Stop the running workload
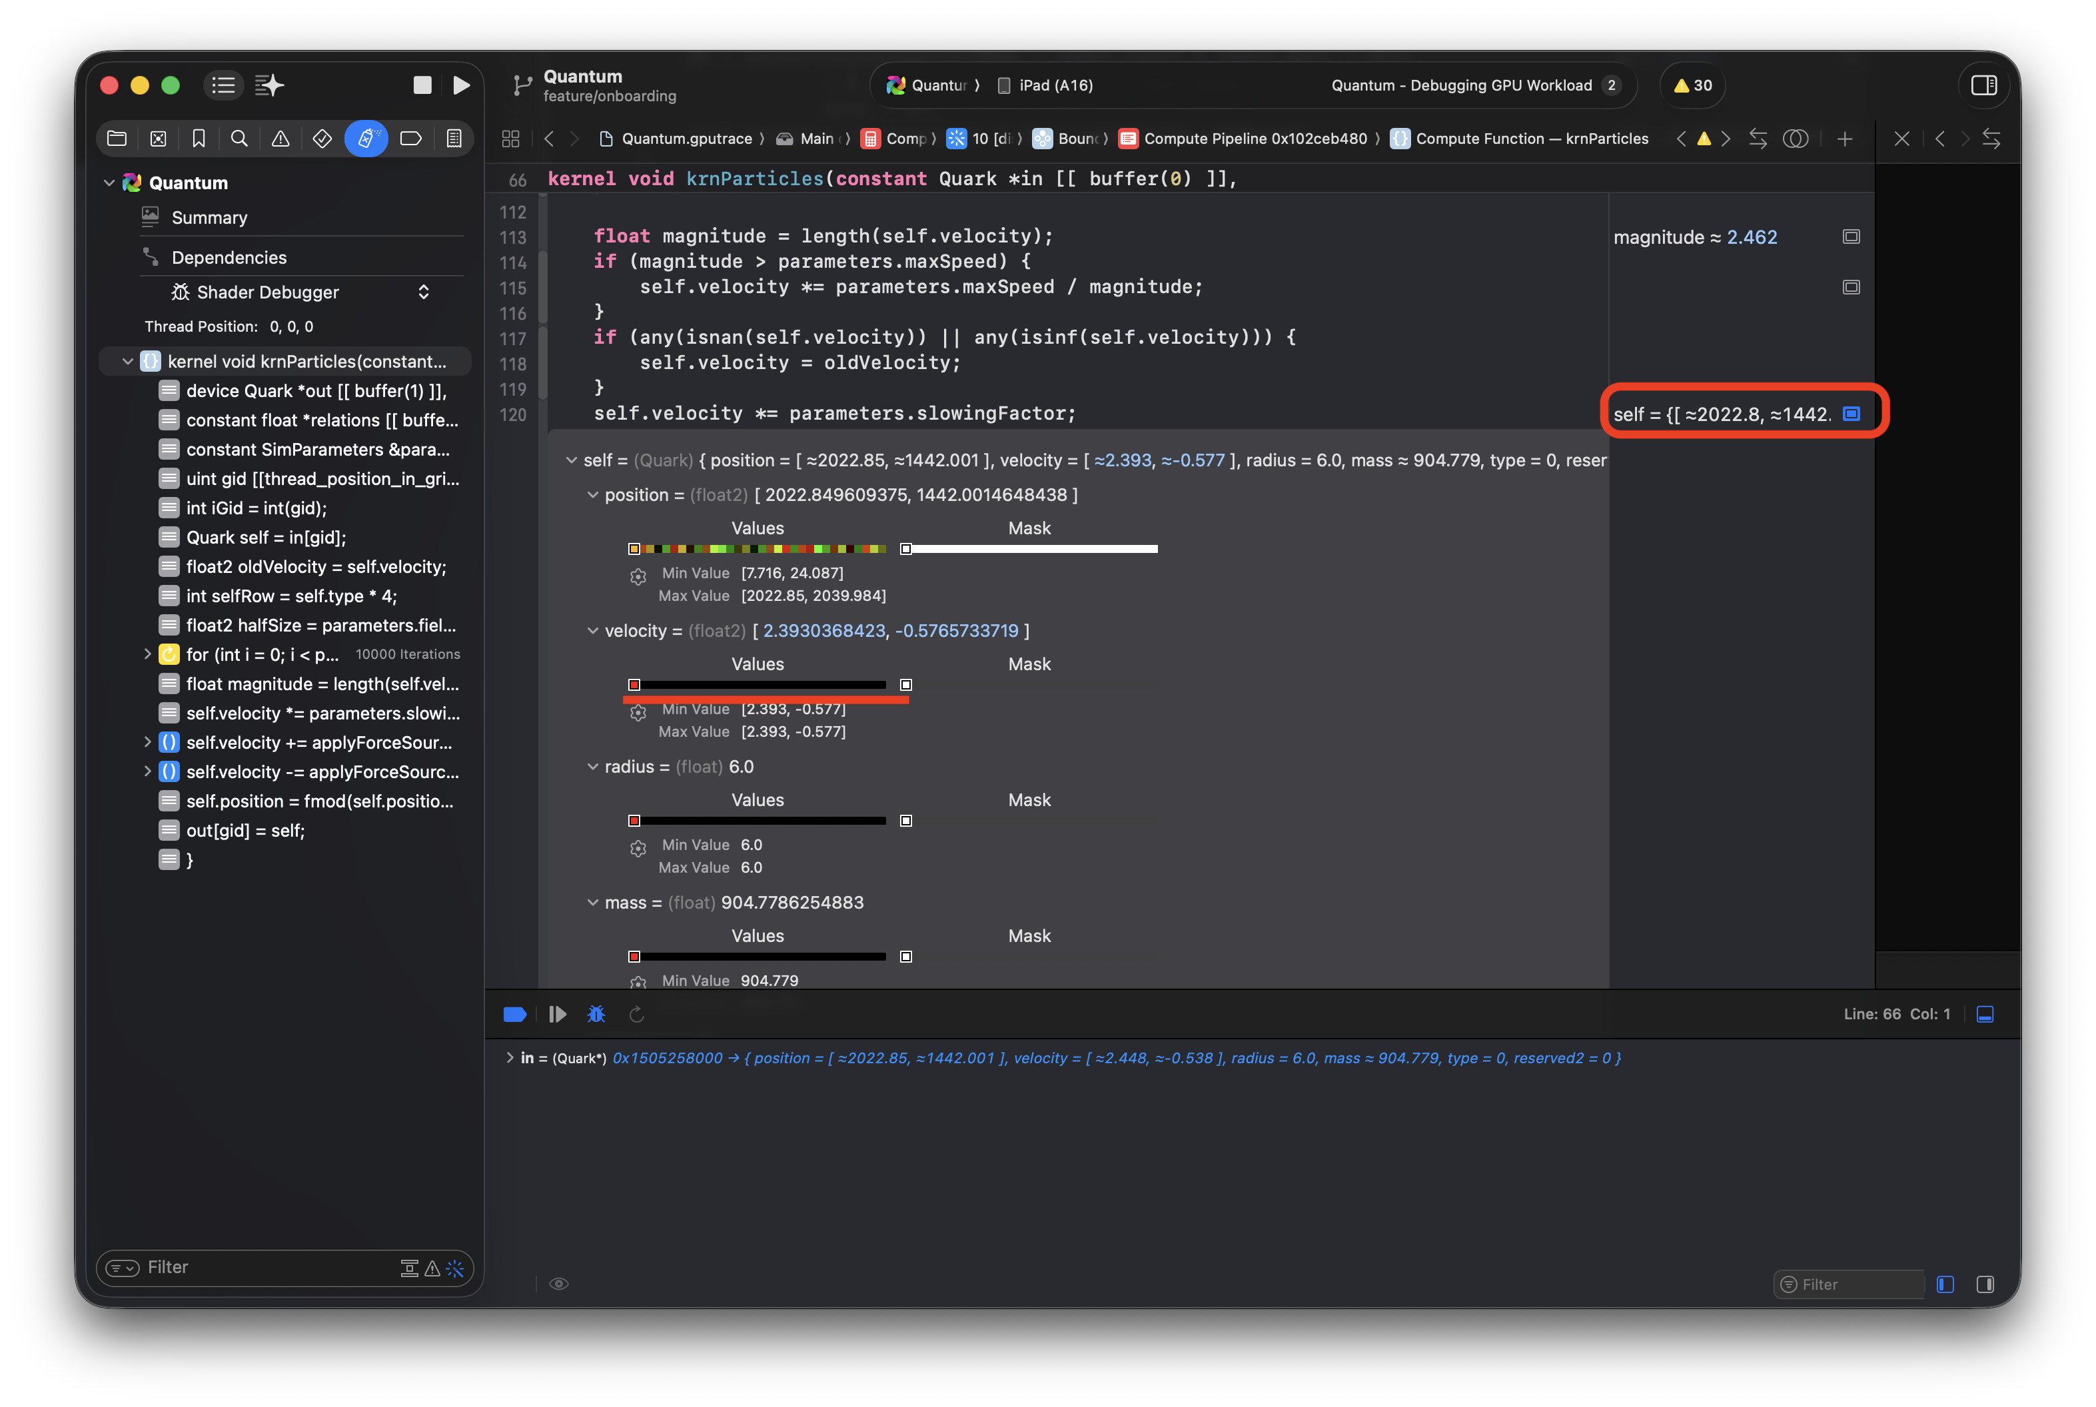Image resolution: width=2096 pixels, height=1407 pixels. (422, 85)
